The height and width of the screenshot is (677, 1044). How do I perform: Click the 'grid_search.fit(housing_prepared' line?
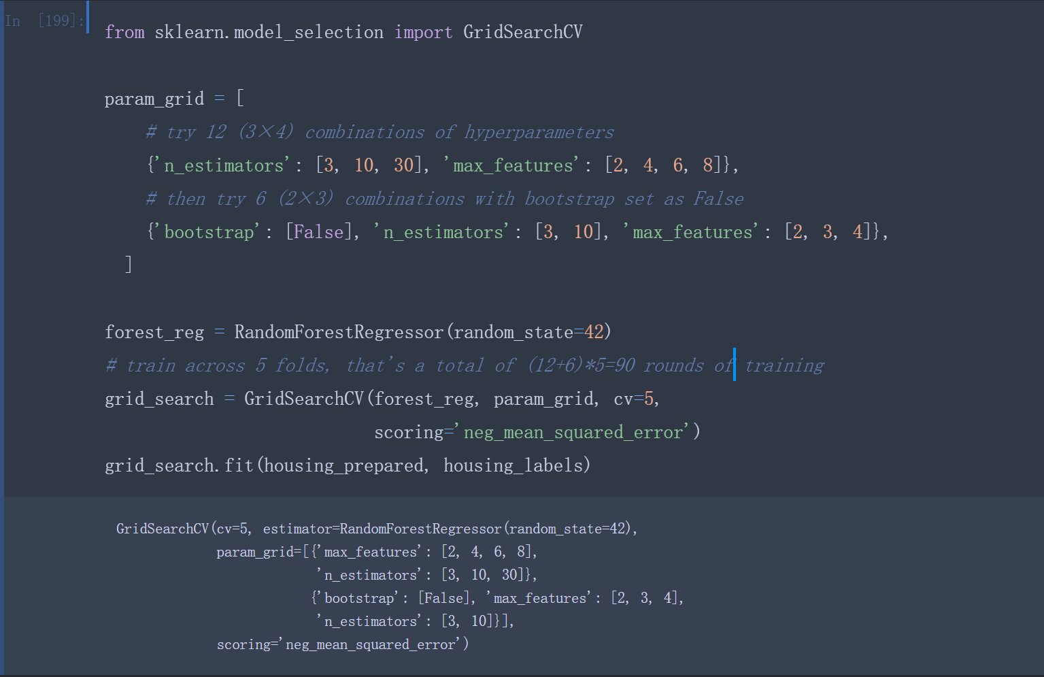[x=348, y=465]
